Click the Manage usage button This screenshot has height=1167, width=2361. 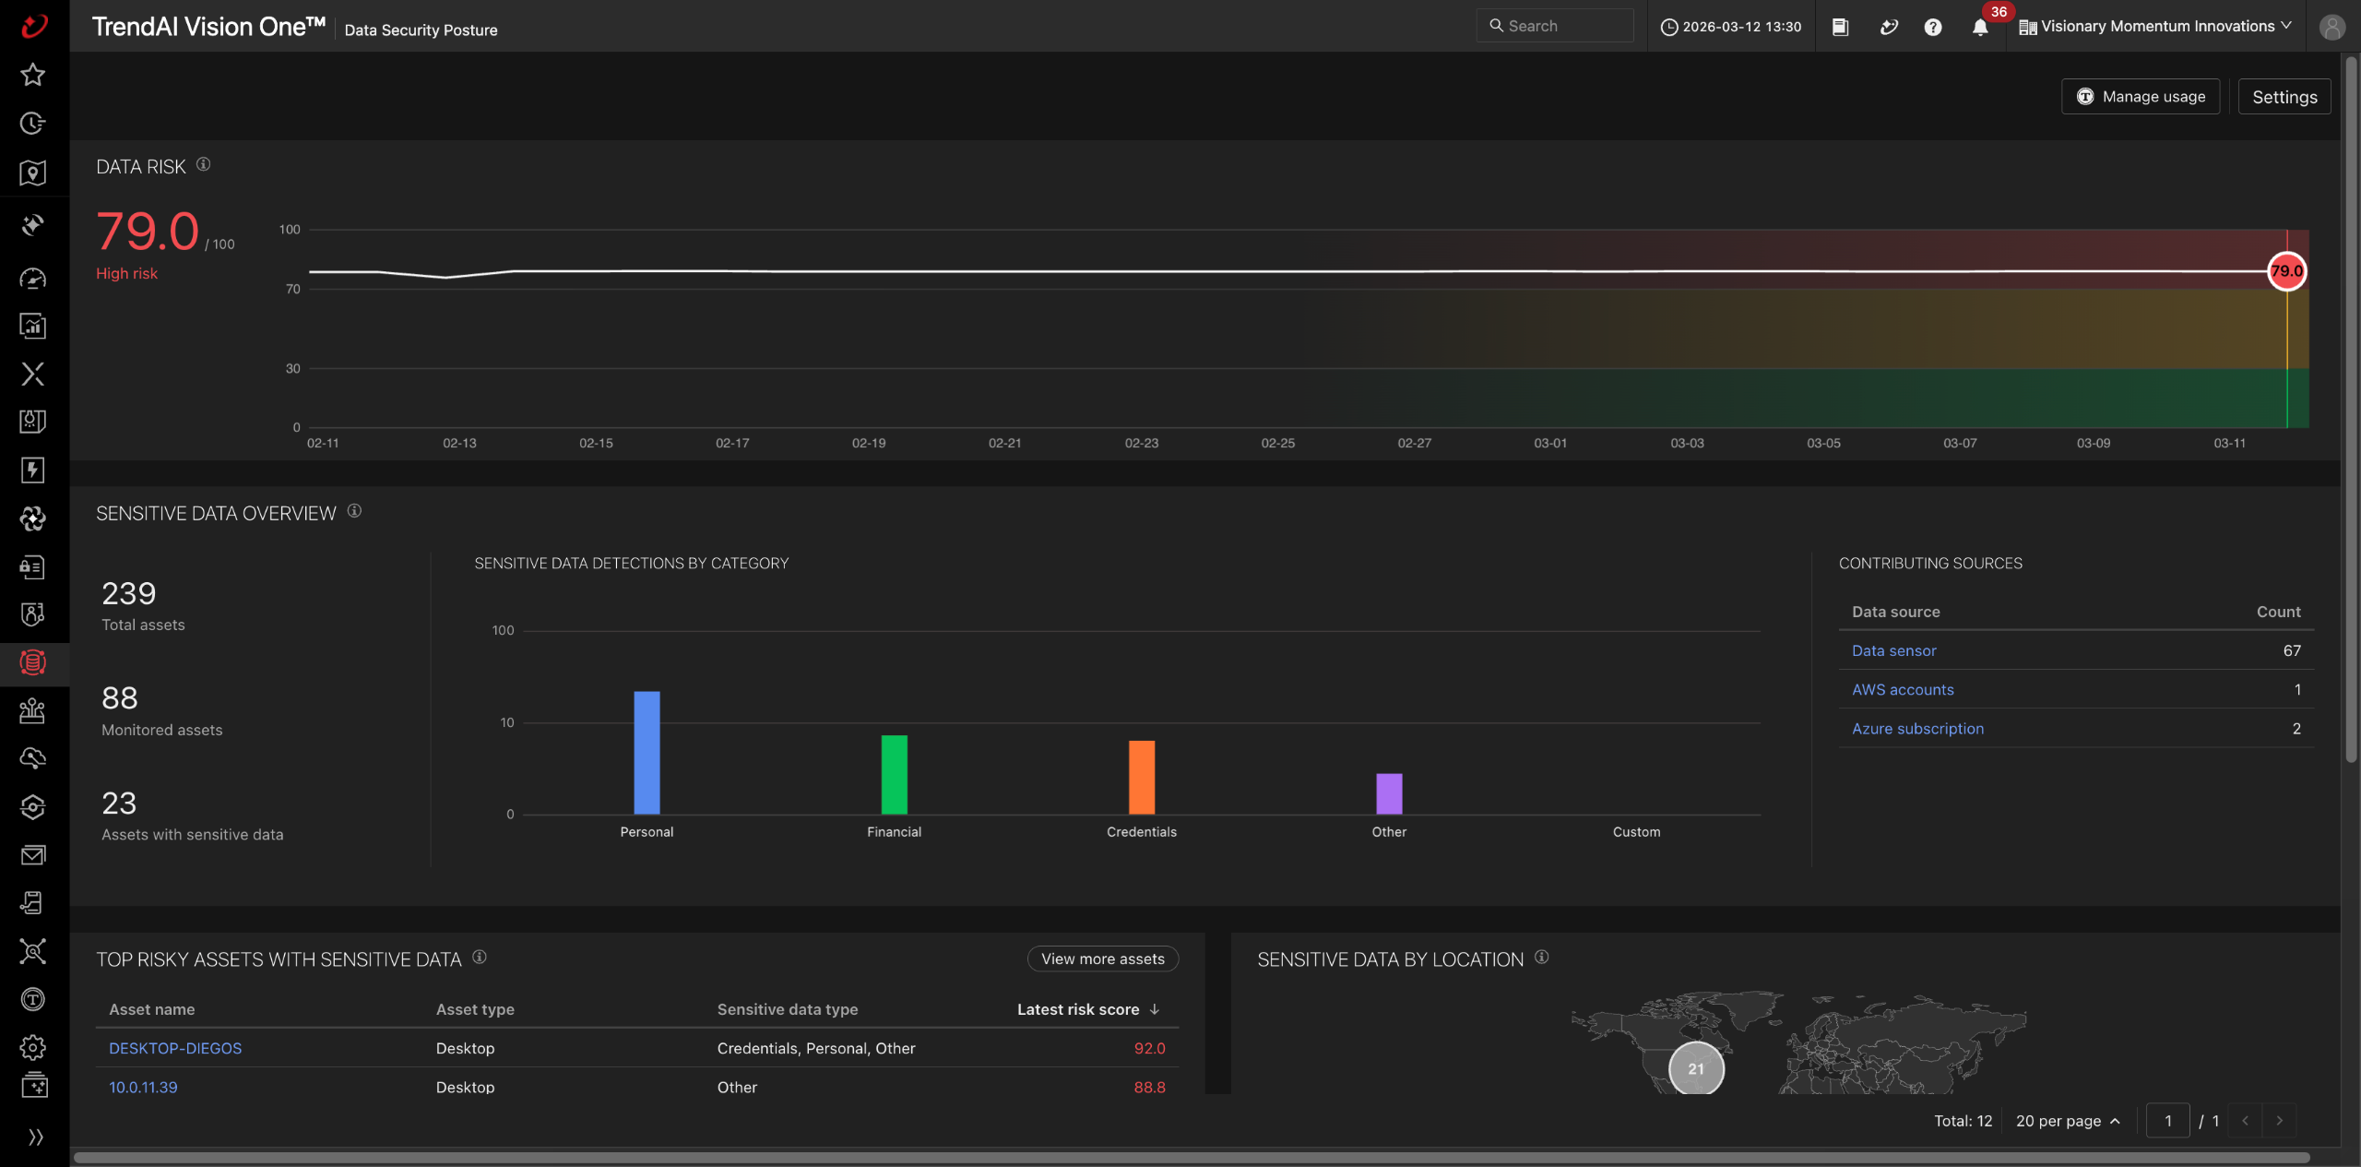[x=2140, y=97]
